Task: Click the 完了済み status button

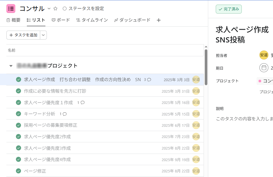Action: tap(228, 9)
